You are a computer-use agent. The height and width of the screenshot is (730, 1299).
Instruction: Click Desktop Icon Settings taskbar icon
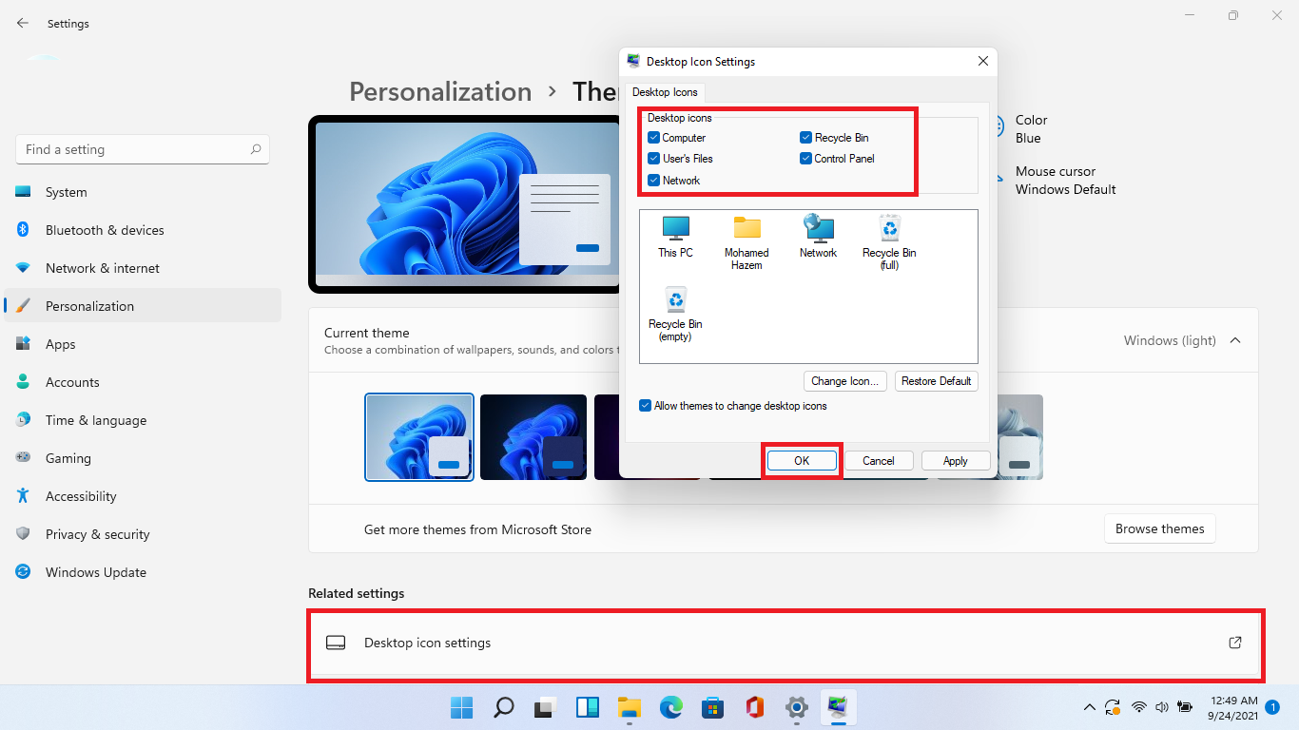838,707
